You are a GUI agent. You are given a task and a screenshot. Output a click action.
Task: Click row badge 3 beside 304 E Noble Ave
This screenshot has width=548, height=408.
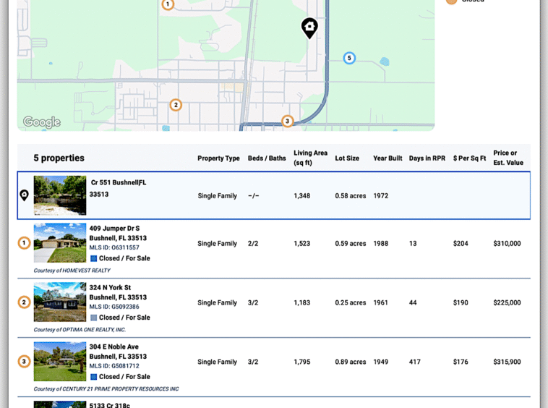(24, 362)
